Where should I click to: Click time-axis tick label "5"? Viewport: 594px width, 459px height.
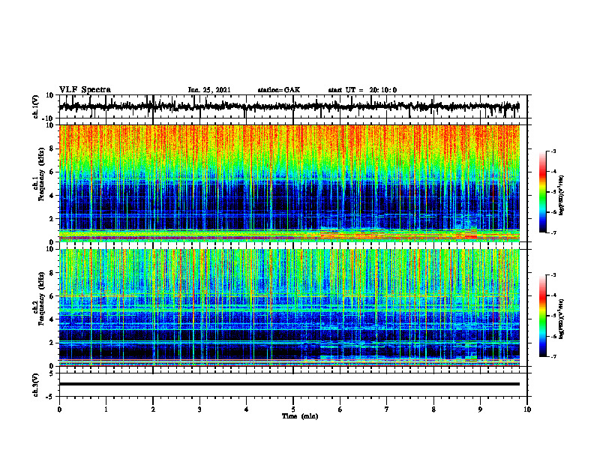(x=293, y=409)
